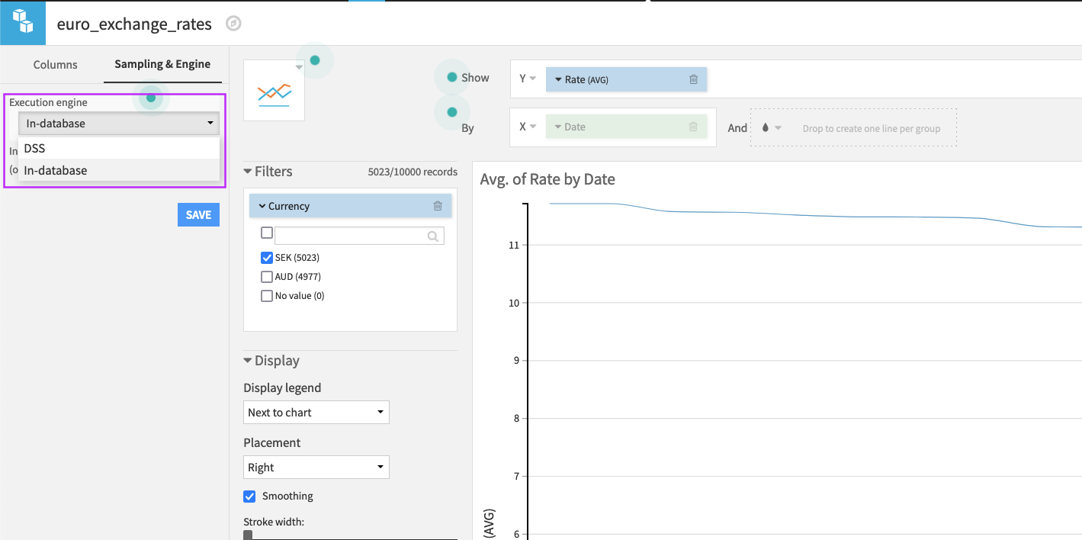The image size is (1082, 540).
Task: Click the y-axis value 8
Action: coord(516,418)
